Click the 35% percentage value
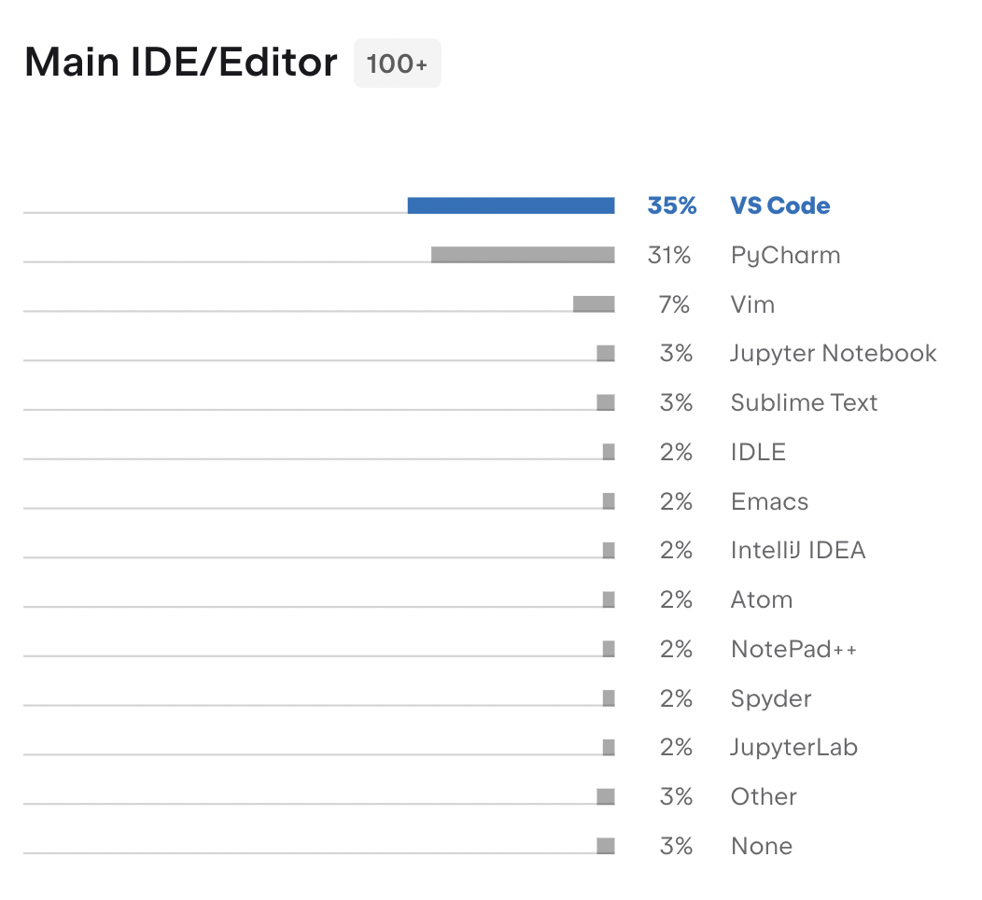This screenshot has width=982, height=900. (x=672, y=205)
